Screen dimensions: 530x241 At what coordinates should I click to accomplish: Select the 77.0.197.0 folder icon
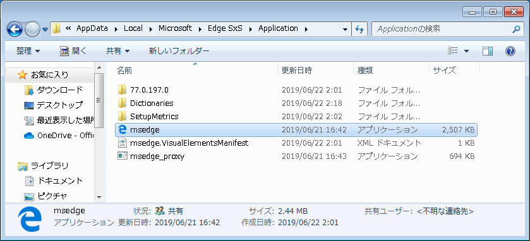[122, 90]
